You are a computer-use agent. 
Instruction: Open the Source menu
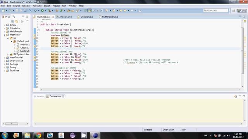(x=16, y=6)
